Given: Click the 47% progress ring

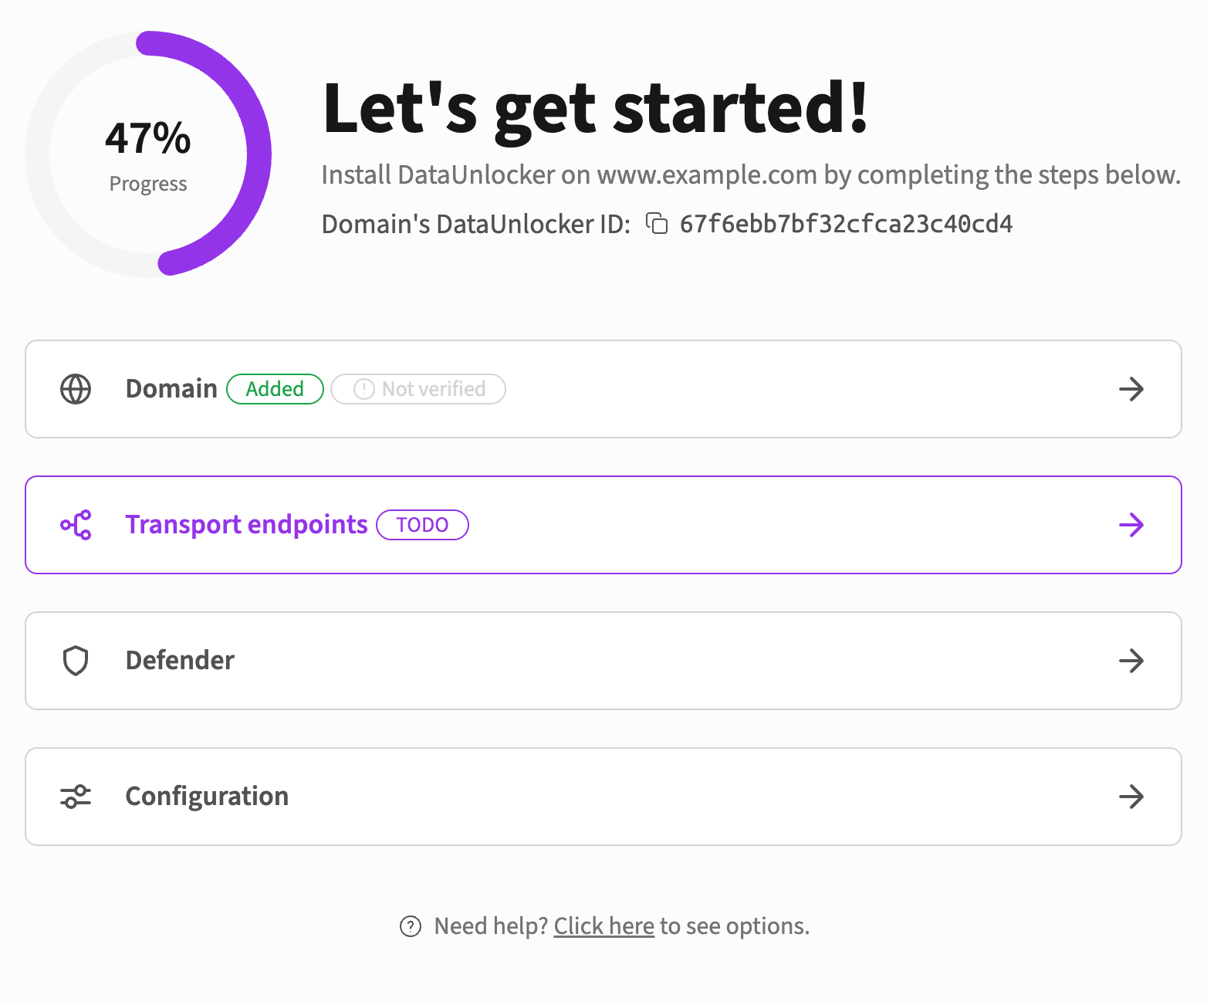Looking at the screenshot, I should (x=148, y=154).
